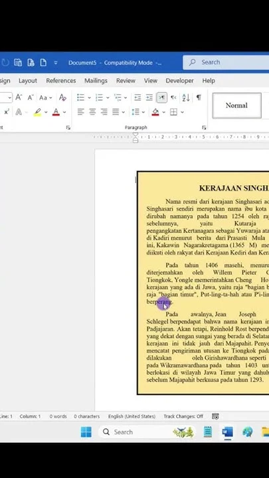Open the View ribbon tab

click(151, 81)
